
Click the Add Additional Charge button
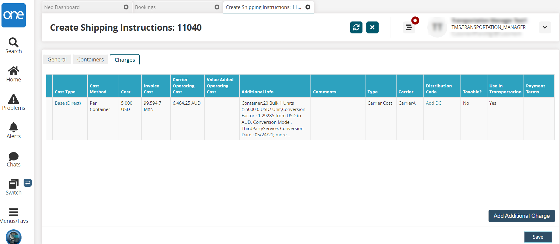(x=521, y=216)
